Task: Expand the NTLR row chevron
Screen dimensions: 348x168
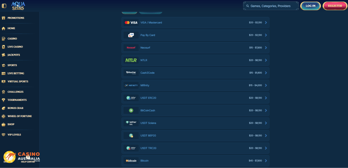Action: [x=266, y=60]
